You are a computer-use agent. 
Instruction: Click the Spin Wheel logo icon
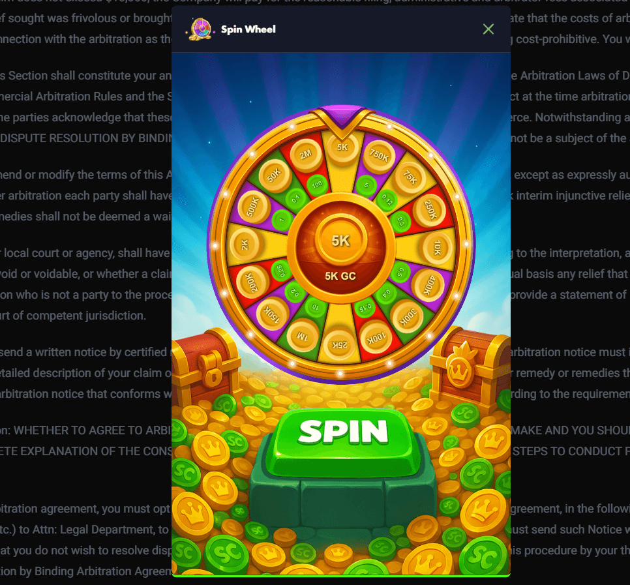[200, 29]
